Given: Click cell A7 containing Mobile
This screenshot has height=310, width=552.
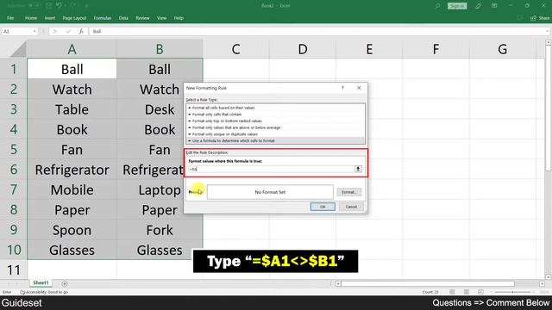Looking at the screenshot, I should coord(72,190).
